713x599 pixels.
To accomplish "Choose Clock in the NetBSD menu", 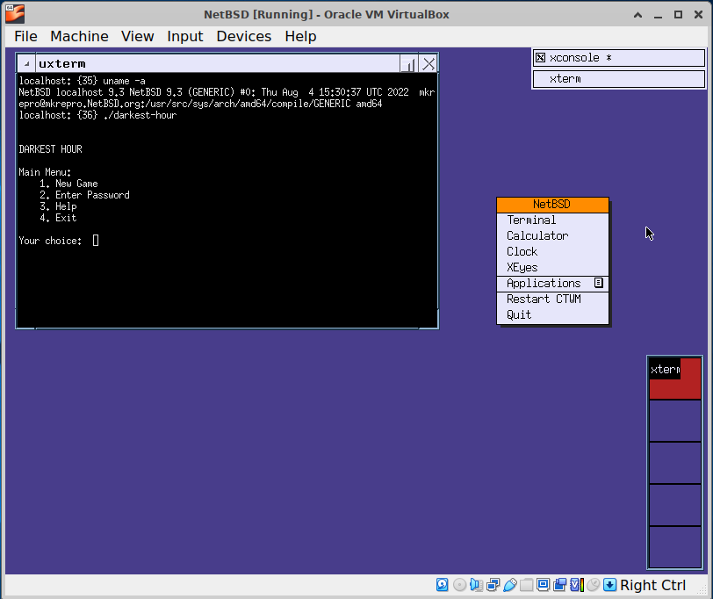I will point(552,251).
